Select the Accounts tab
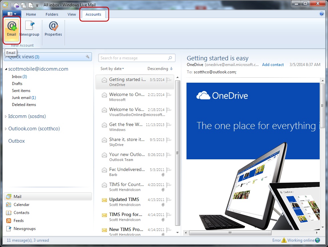This screenshot has width=328, height=247. [93, 14]
